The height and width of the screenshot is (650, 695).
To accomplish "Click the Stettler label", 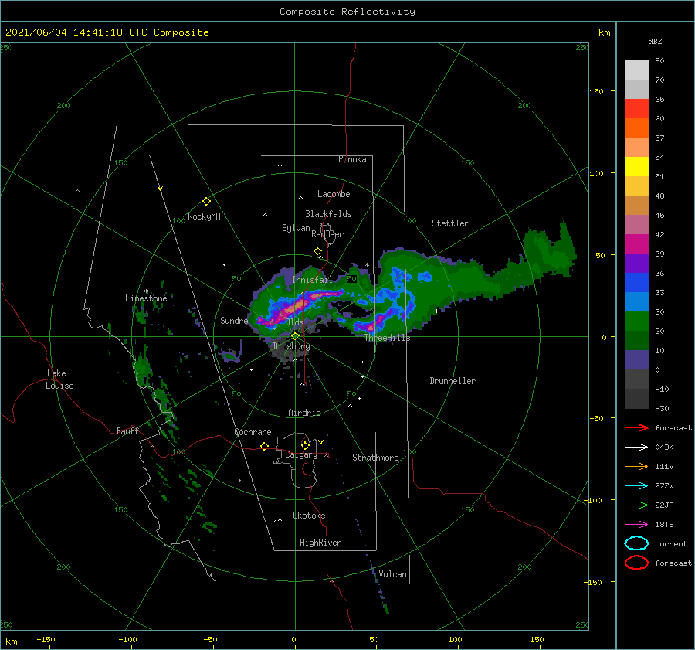I will [x=450, y=223].
